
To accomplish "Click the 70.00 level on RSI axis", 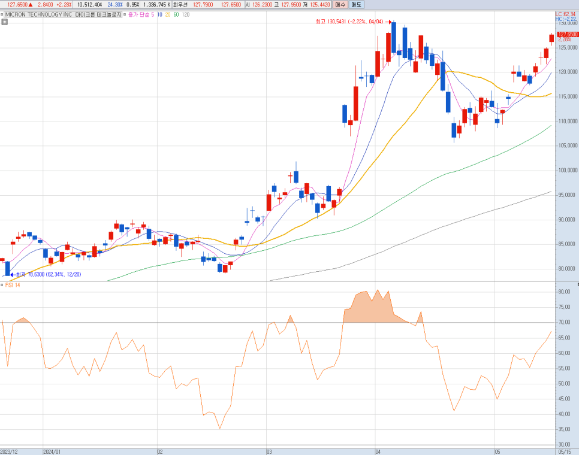I will tap(564, 322).
